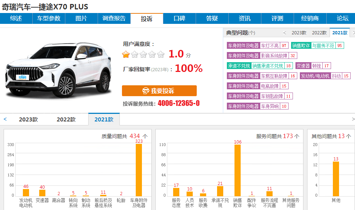355x210 pixels.
Task: Open the 变速器 顿挫 issue tag
Action: pos(313,66)
